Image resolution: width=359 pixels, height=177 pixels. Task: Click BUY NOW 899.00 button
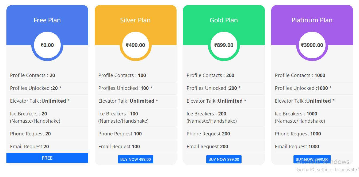pyautogui.click(x=224, y=159)
